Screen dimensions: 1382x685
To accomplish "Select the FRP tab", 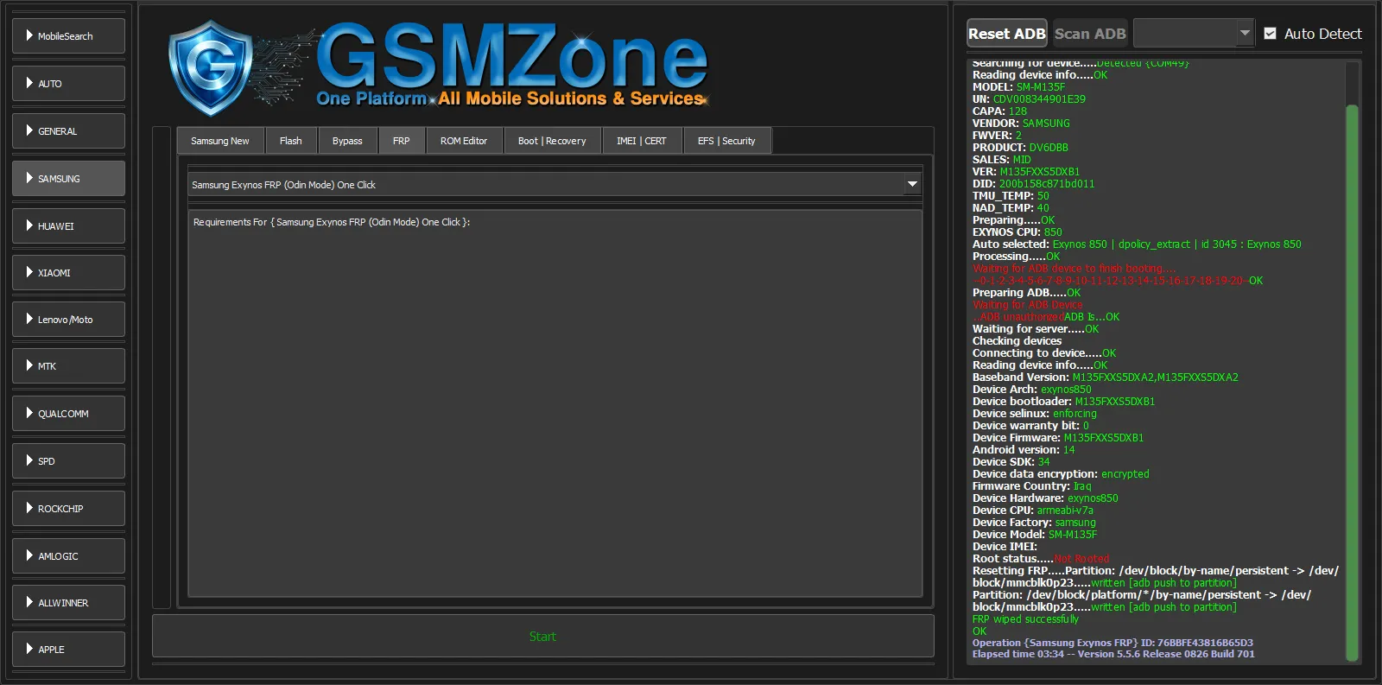I will point(402,141).
